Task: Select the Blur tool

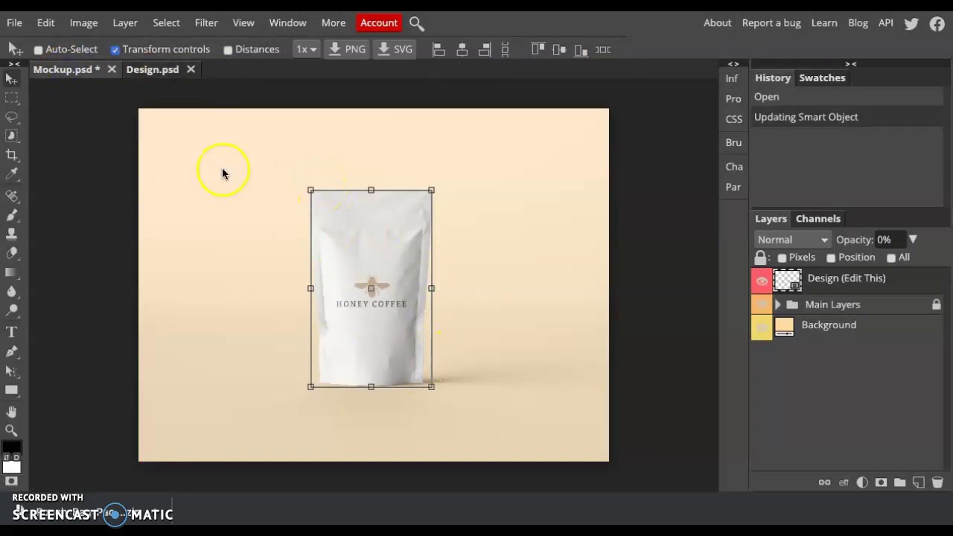Action: (11, 292)
